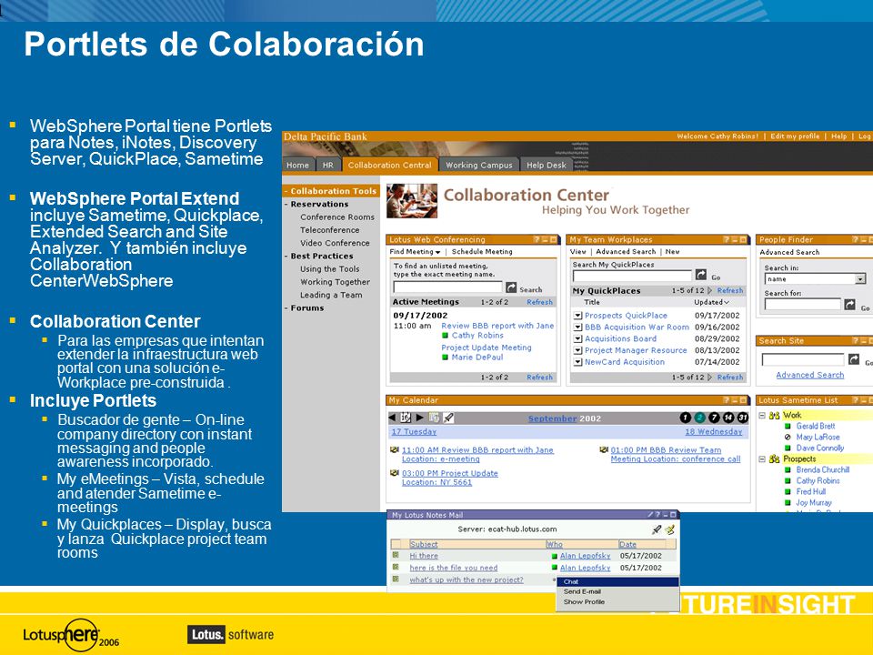This screenshot has width=873, height=655.
Task: Click the meeting name search field
Action: [447, 287]
